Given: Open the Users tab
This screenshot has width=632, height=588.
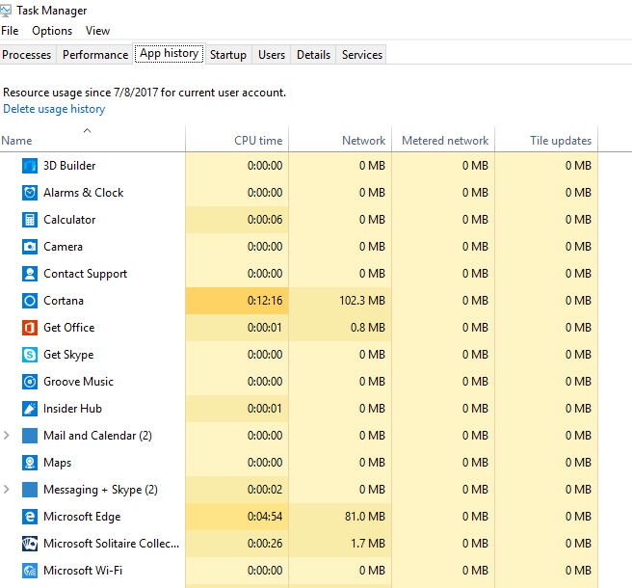Looking at the screenshot, I should 272,54.
